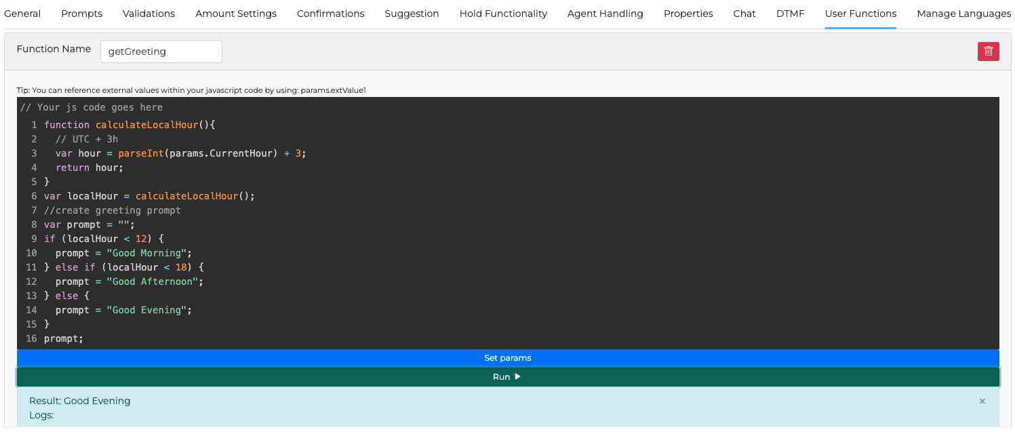
Task: Dismiss the result panel with X
Action: 982,401
